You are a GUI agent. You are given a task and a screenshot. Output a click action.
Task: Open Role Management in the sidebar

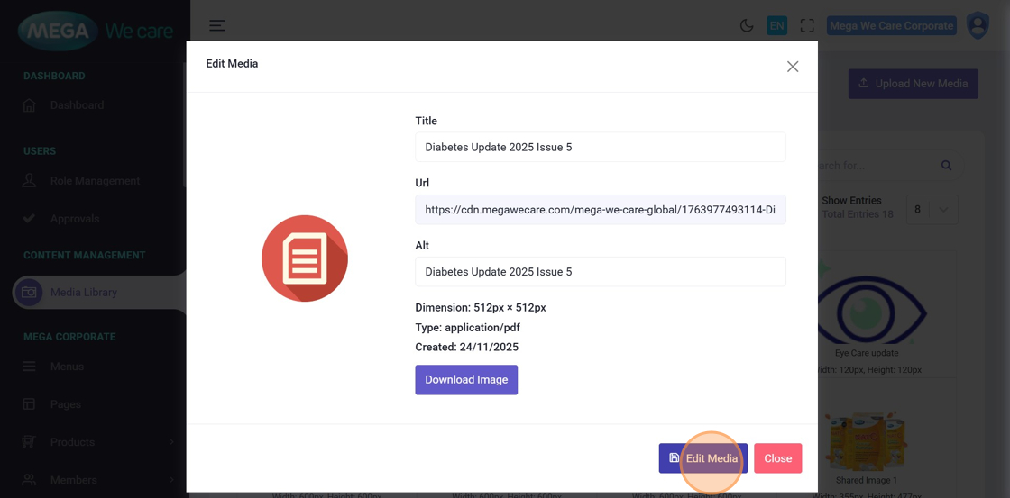point(95,181)
